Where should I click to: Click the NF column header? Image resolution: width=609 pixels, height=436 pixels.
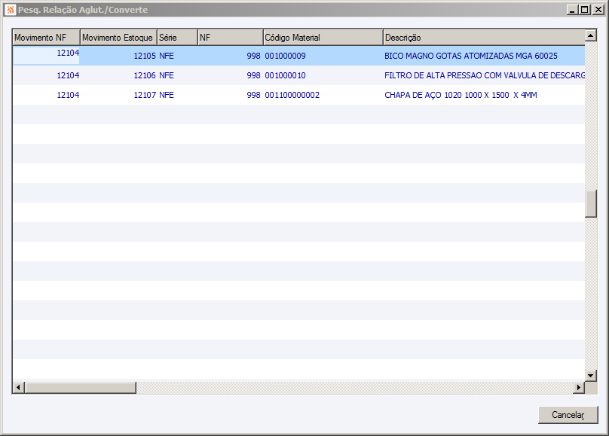pyautogui.click(x=231, y=37)
